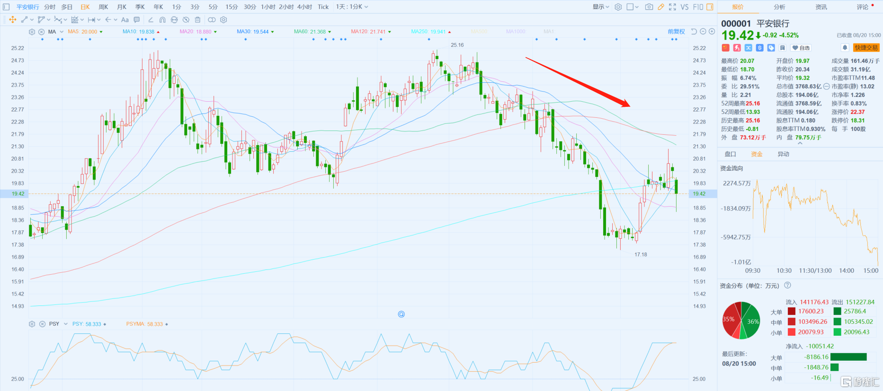Select the Tick timeframe

point(323,7)
